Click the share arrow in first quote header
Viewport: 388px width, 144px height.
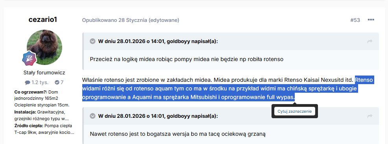click(370, 41)
